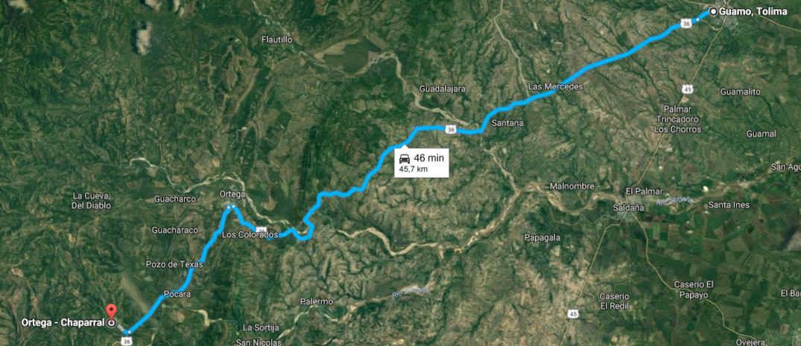The height and width of the screenshot is (346, 801).
Task: Click the 46 min route info box
Action: (x=422, y=163)
